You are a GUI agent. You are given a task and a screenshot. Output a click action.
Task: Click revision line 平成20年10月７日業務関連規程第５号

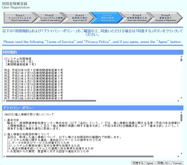[x=37, y=70]
